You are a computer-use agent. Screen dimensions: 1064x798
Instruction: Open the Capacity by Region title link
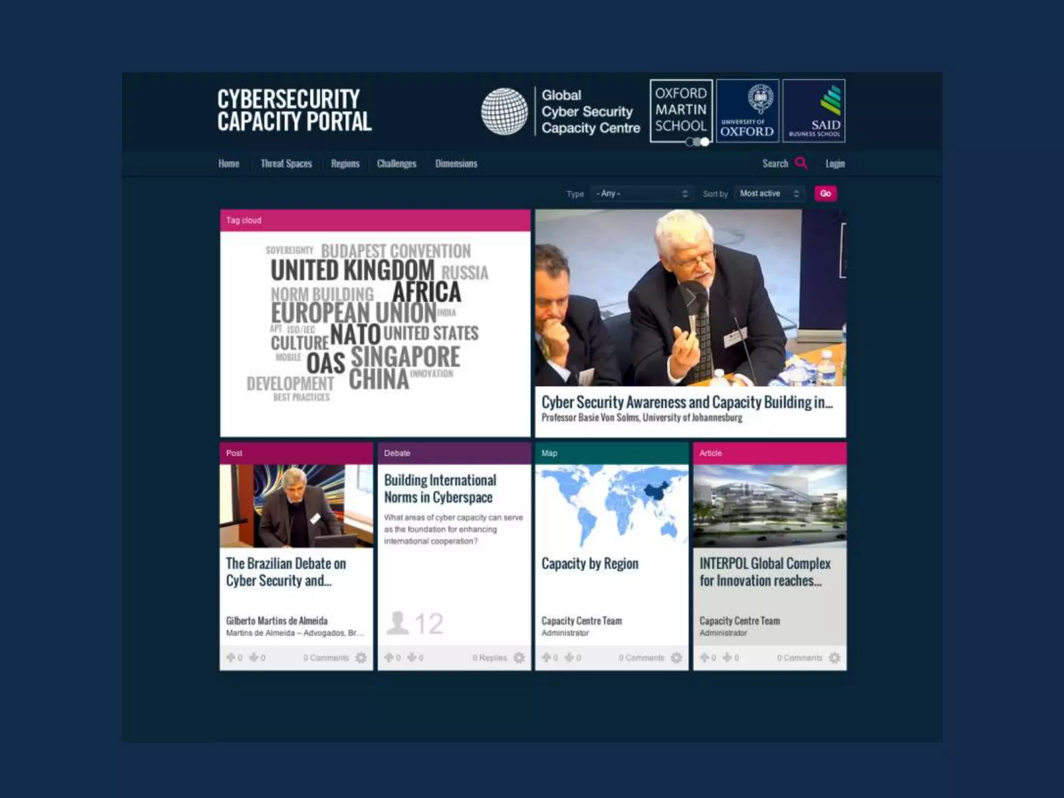(590, 564)
